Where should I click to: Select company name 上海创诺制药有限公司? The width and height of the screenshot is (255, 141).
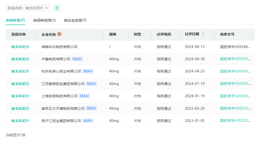pyautogui.click(x=59, y=96)
